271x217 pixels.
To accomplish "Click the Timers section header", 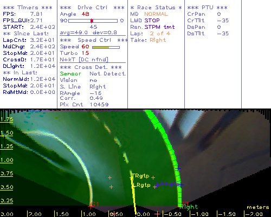I will [28, 8].
